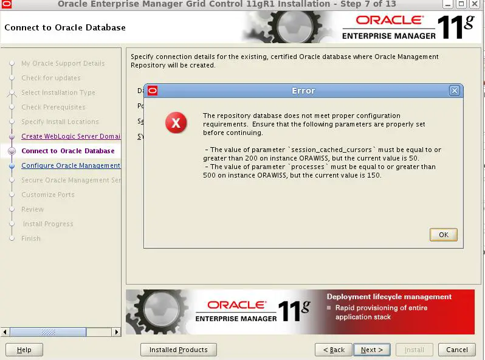The image size is (485, 360).
Task: Click the Customize Ports step
Action: tap(48, 195)
